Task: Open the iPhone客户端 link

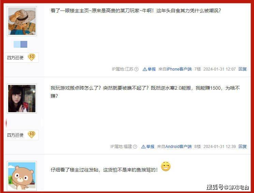Action: [179, 69]
